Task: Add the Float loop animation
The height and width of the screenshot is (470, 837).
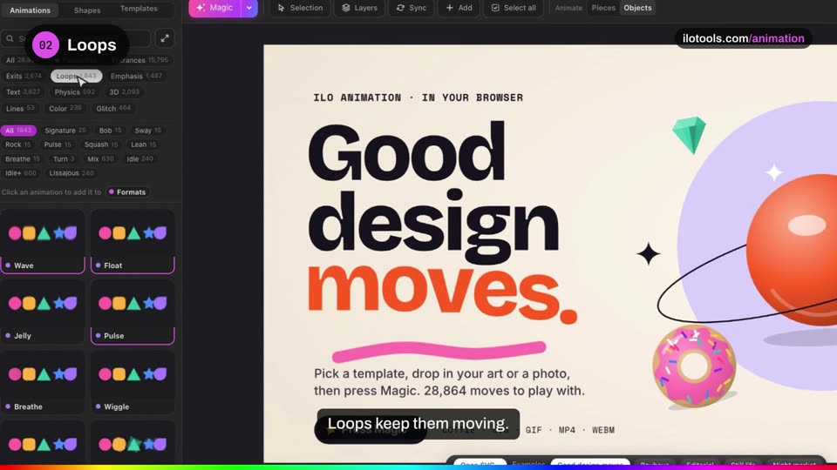Action: tap(133, 241)
